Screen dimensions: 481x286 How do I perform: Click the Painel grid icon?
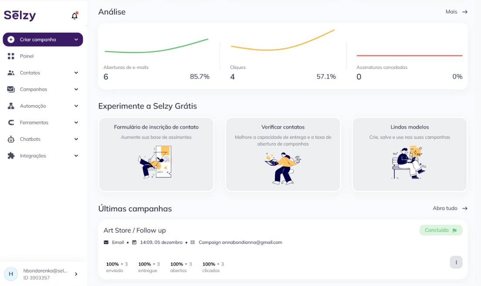coord(11,56)
